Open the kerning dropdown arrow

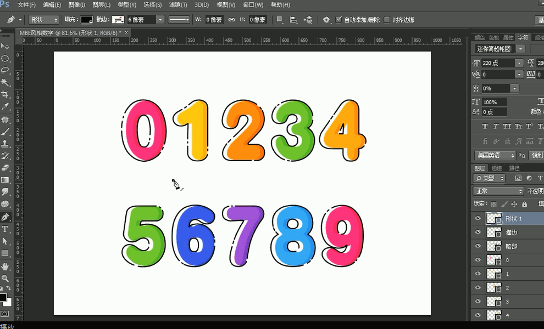click(519, 75)
